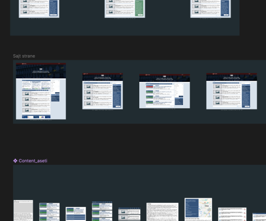Click the purple component icon beside Content_aseti
This screenshot has height=221, width=266.
click(x=15, y=161)
